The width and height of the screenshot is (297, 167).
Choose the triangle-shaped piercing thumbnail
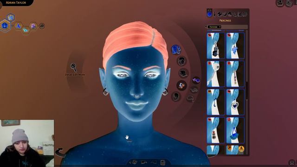click(x=235, y=130)
